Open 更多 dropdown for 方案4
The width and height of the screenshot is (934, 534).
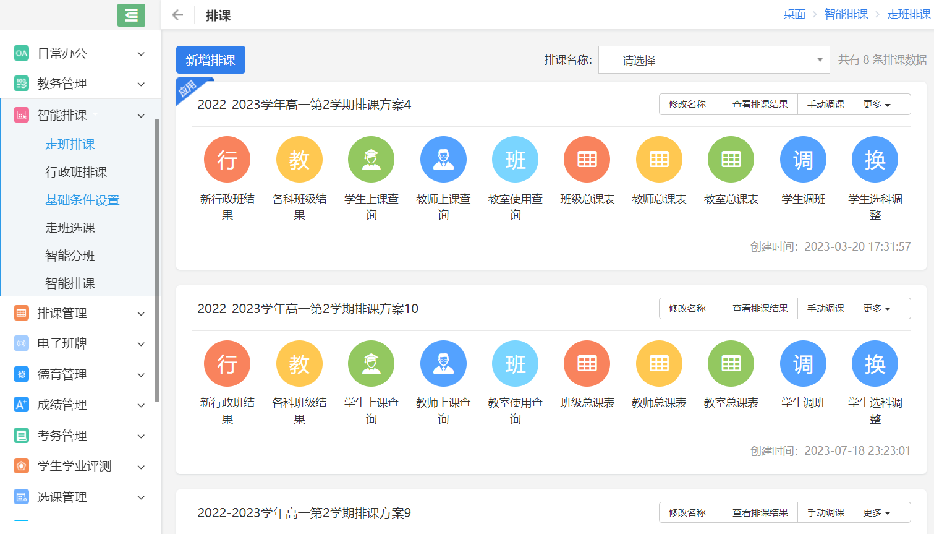coord(881,105)
